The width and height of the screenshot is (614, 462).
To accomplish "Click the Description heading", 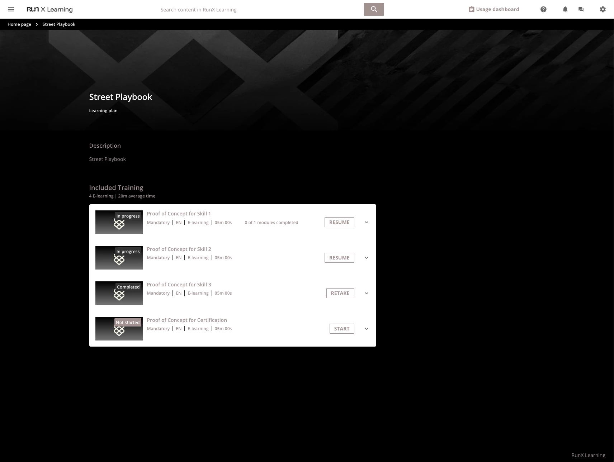I will [x=105, y=146].
